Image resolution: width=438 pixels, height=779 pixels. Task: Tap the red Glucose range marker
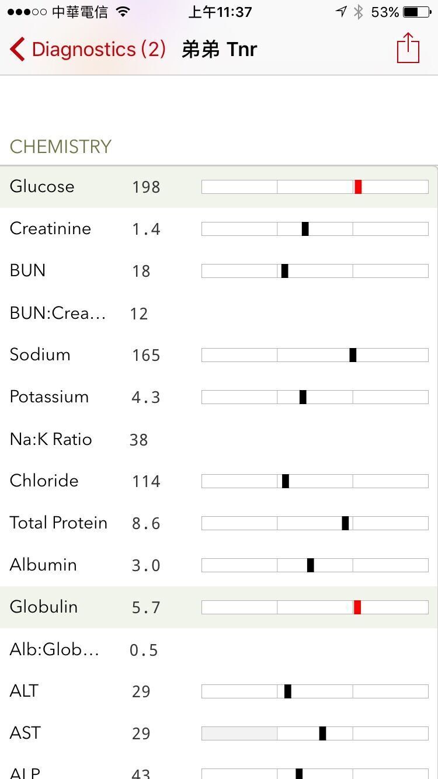[358, 187]
